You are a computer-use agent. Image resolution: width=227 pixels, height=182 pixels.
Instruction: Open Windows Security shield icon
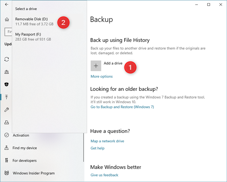7,85
